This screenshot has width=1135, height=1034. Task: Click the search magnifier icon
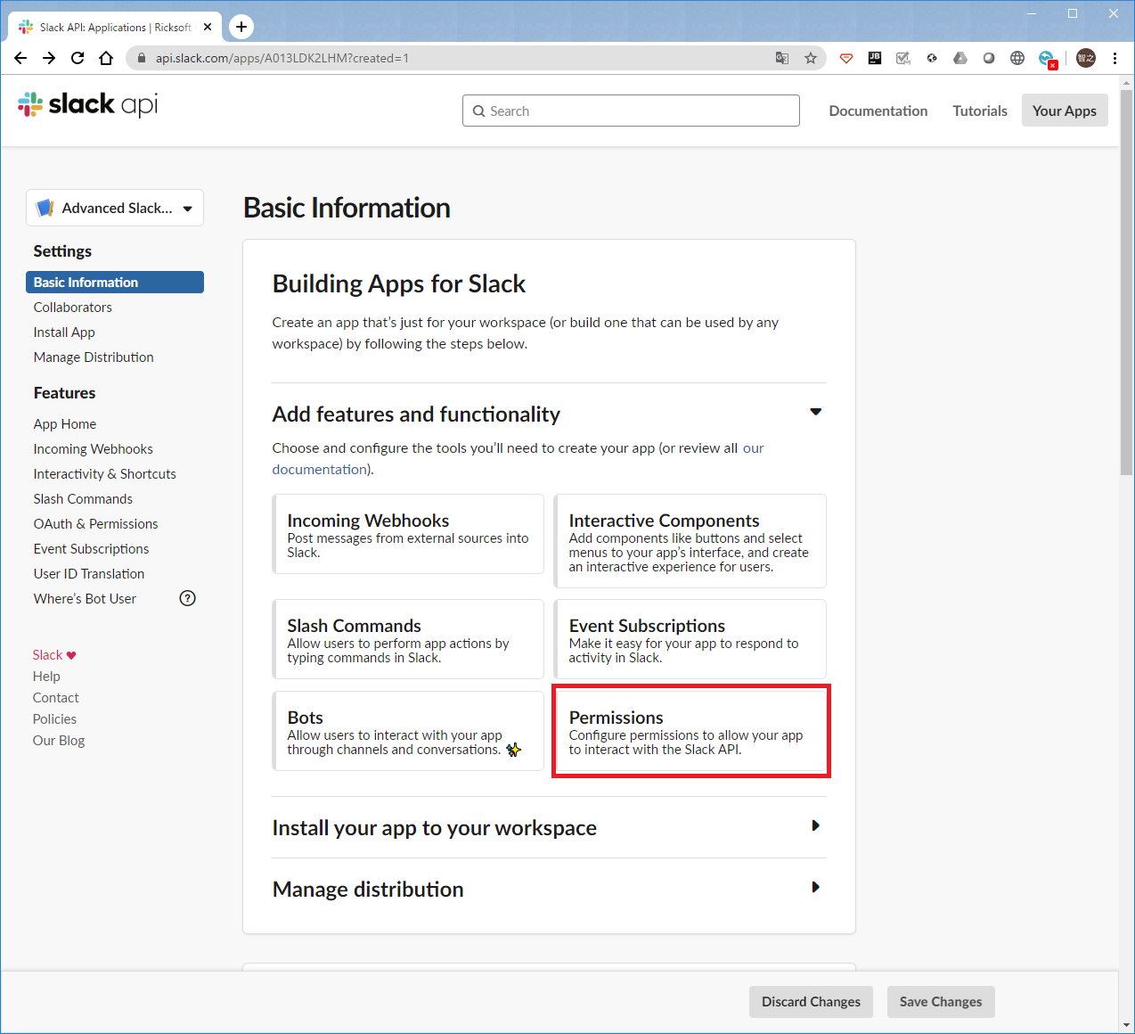(479, 111)
